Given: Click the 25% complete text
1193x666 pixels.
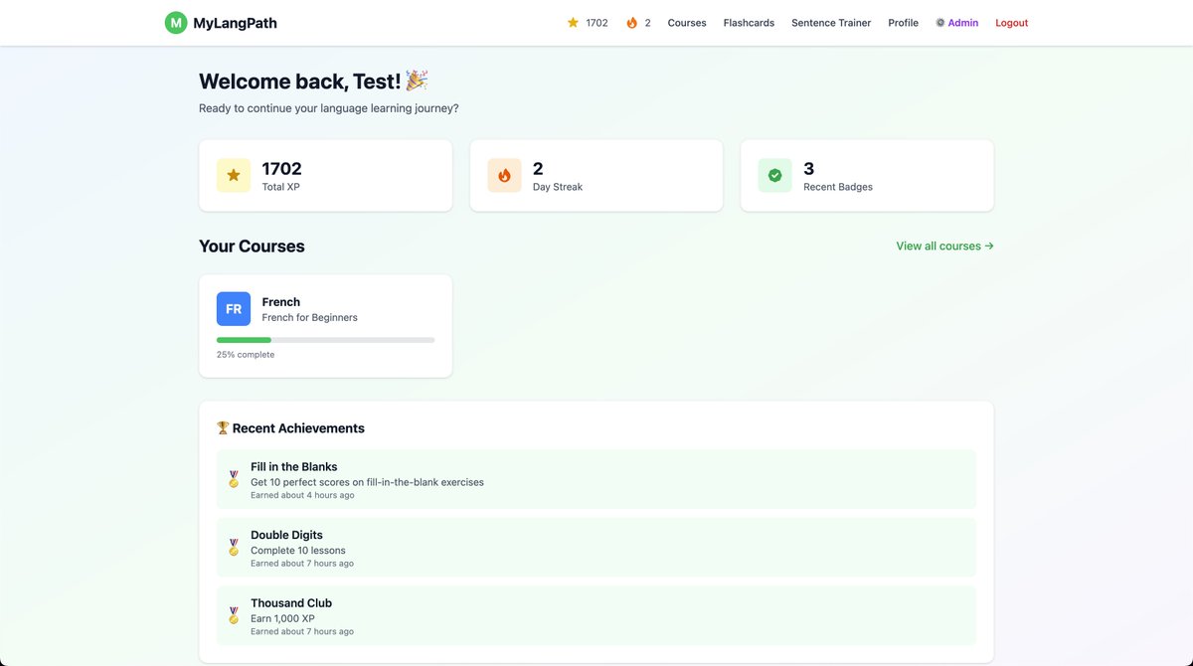Looking at the screenshot, I should click(246, 355).
